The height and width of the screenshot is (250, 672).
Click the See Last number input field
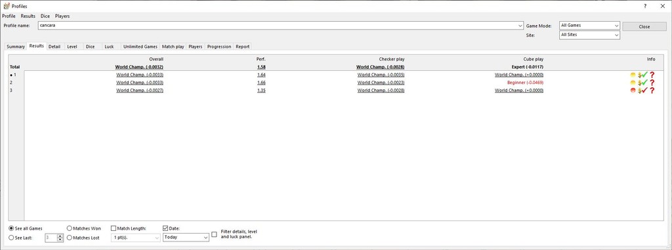click(x=51, y=237)
